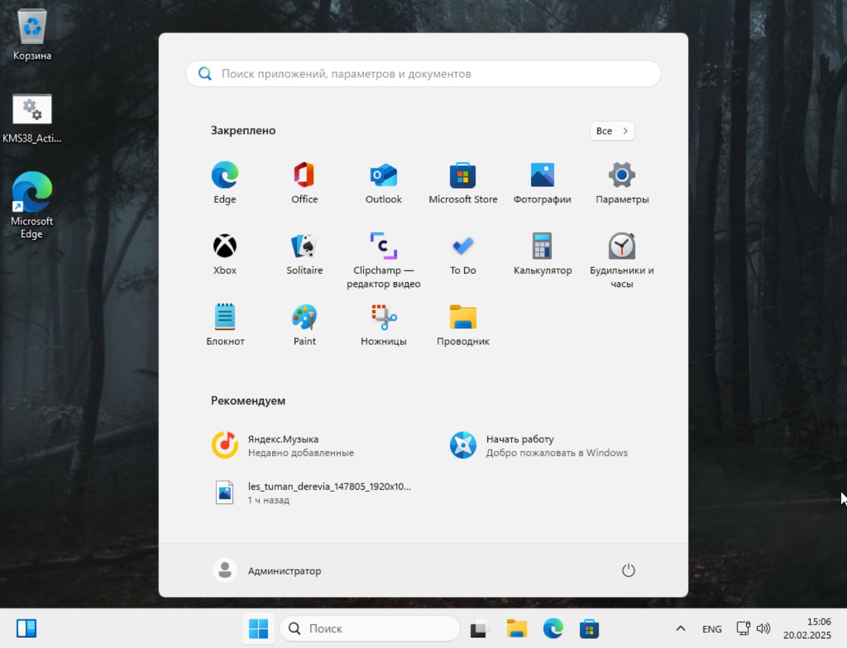Open File Explorer from the taskbar
The height and width of the screenshot is (648, 847).
tap(516, 628)
